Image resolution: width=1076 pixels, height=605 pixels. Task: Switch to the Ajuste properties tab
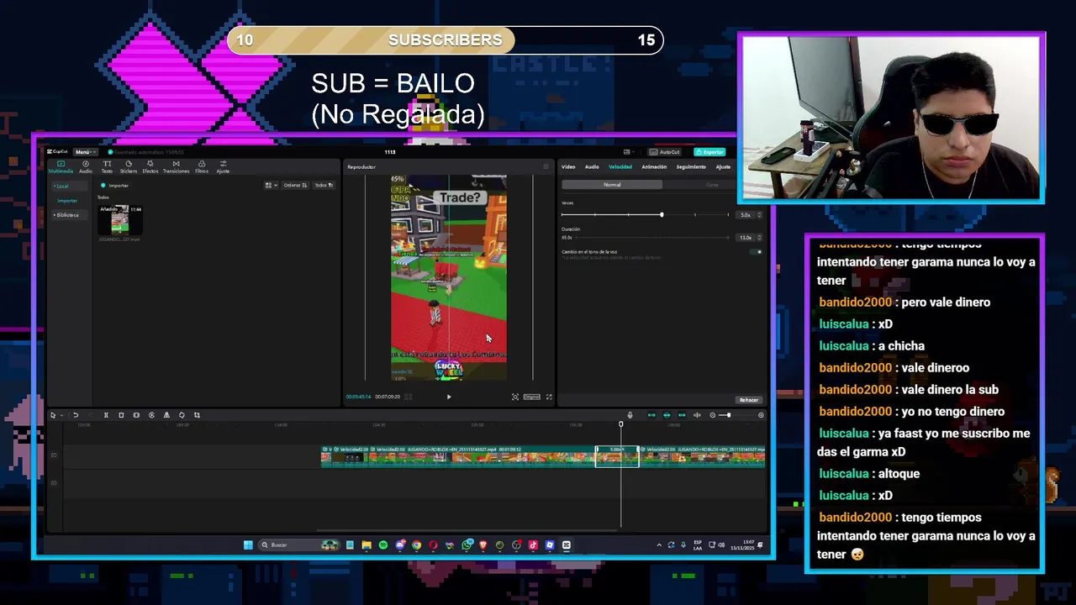click(723, 167)
